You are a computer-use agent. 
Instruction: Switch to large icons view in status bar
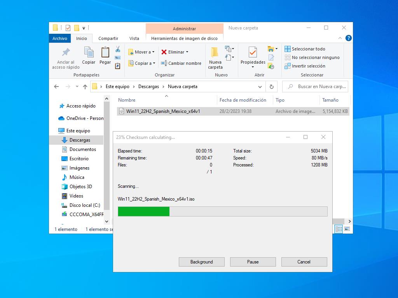[x=347, y=229]
